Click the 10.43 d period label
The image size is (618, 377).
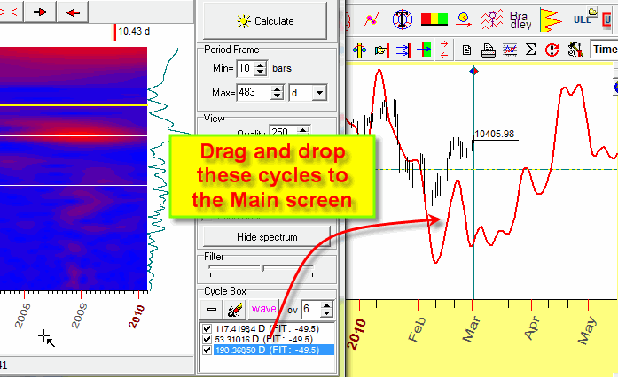pyautogui.click(x=134, y=31)
